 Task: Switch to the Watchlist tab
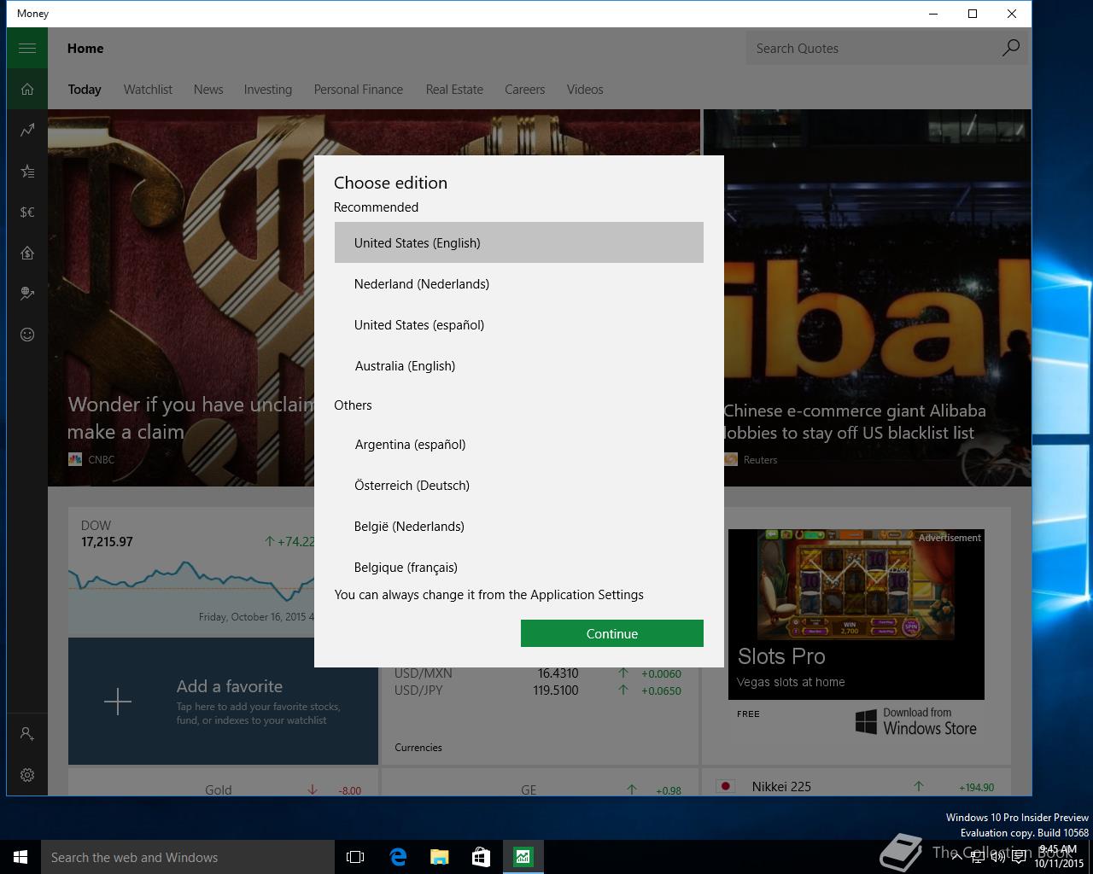point(148,90)
